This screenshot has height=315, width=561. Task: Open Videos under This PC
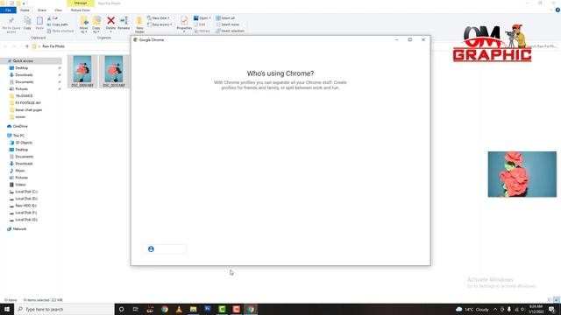20,185
